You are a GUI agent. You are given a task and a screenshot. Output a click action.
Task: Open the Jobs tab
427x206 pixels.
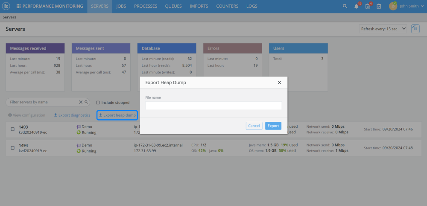(121, 6)
